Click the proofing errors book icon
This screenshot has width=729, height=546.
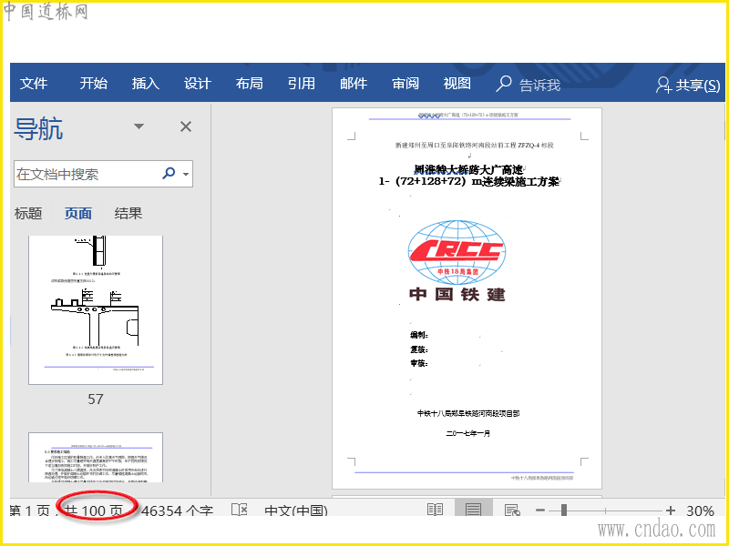coord(240,510)
